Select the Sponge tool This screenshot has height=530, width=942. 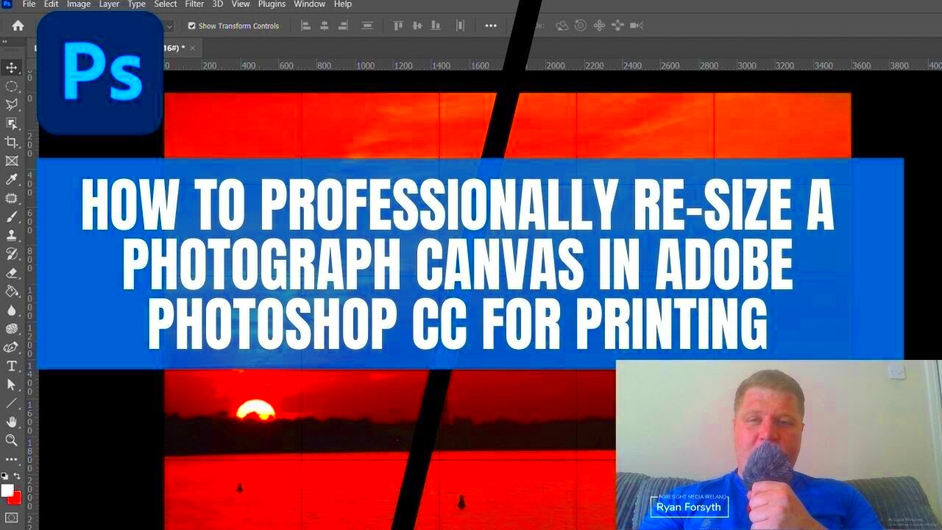point(12,329)
